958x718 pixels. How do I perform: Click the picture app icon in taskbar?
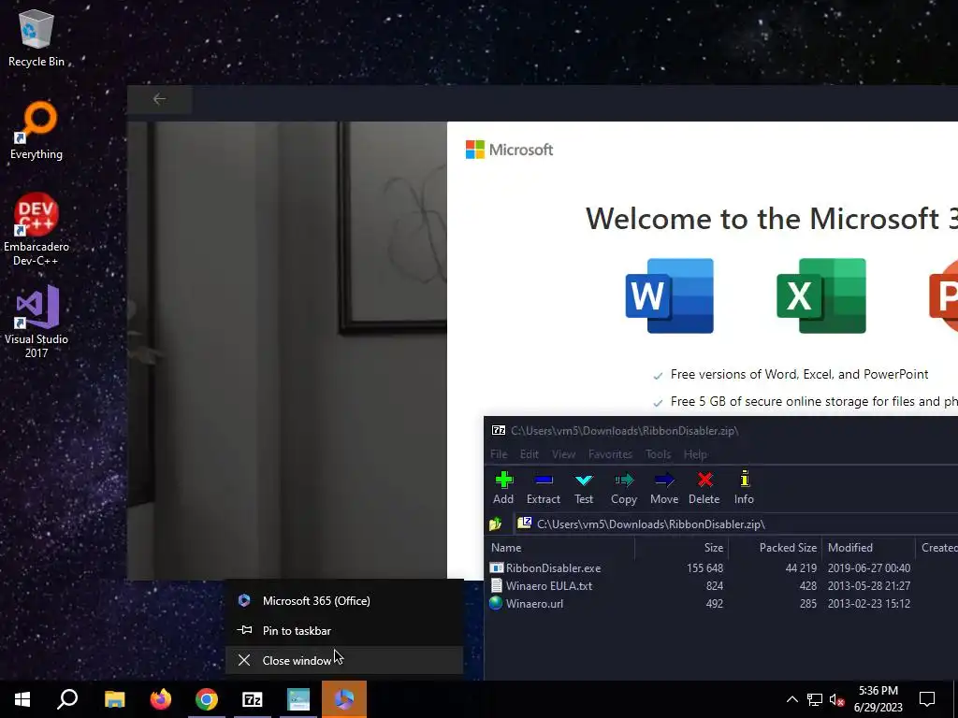[298, 699]
